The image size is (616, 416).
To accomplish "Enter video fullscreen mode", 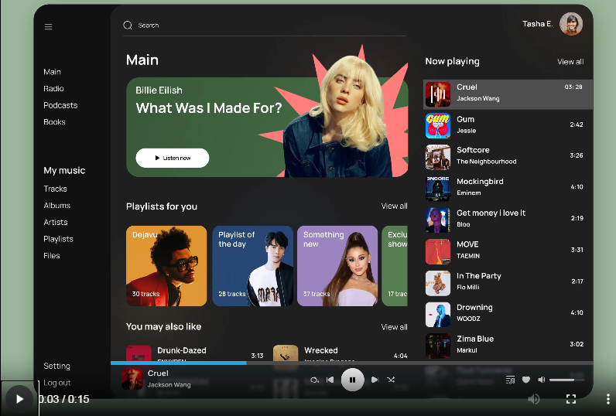I will click(x=571, y=399).
